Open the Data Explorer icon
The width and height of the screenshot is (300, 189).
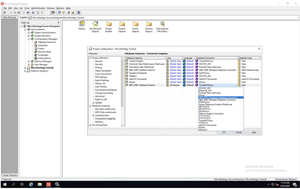point(162,24)
